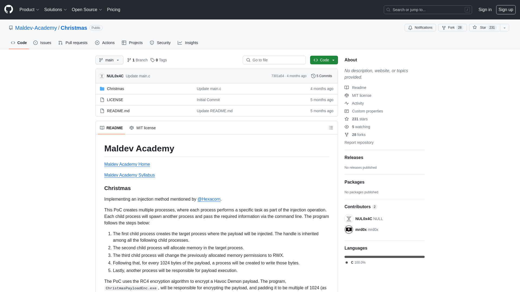Toggle outline view for README

[331, 128]
